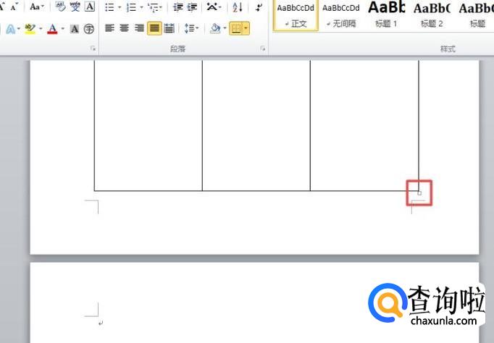
Task: Apply shading with paint bucket icon
Action: 216,29
